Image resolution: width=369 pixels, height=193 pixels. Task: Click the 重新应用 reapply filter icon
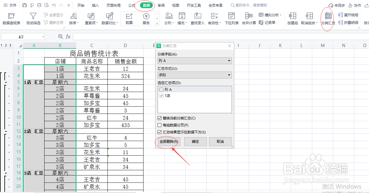(x=46, y=22)
